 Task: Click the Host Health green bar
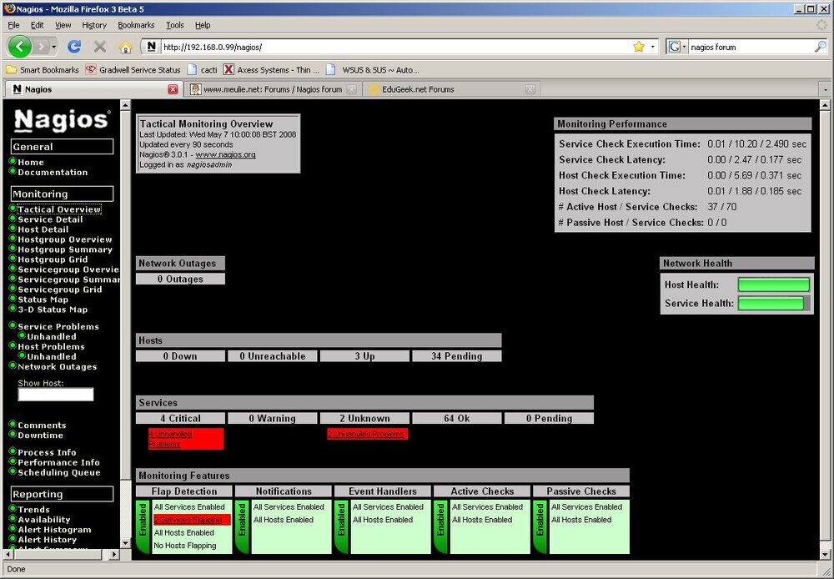[773, 284]
